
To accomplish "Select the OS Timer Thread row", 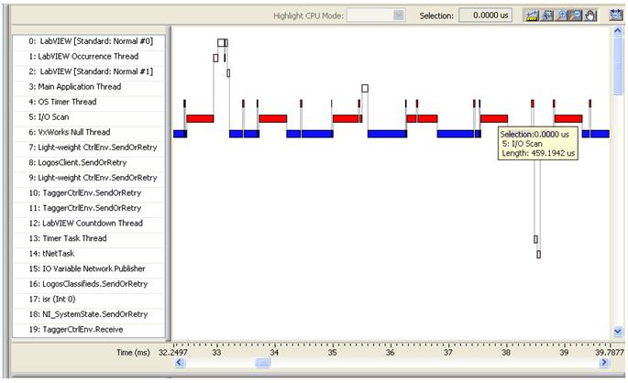I will [88, 102].
